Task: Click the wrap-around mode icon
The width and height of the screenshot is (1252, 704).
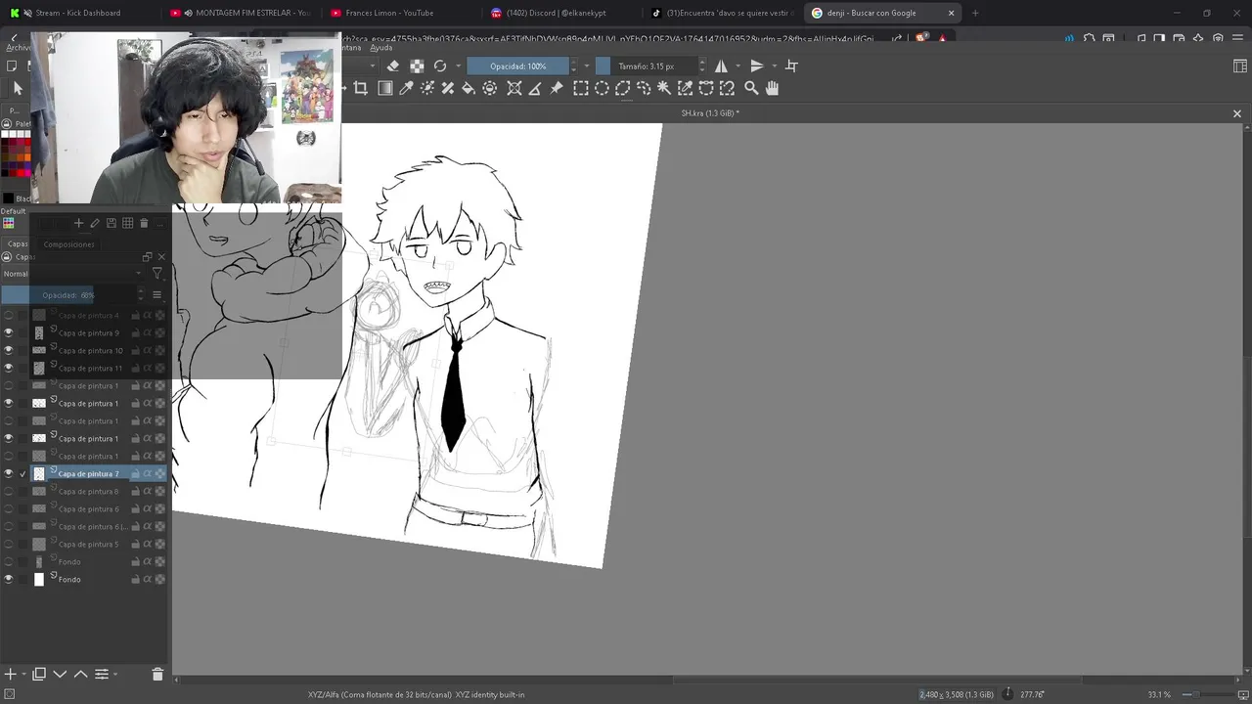Action: click(791, 66)
